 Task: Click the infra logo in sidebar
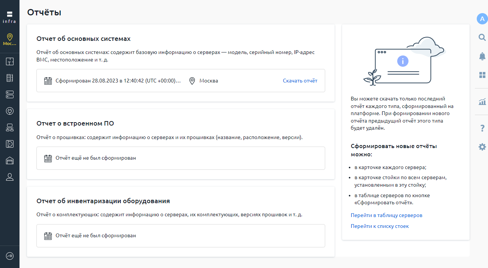[x=9, y=17]
